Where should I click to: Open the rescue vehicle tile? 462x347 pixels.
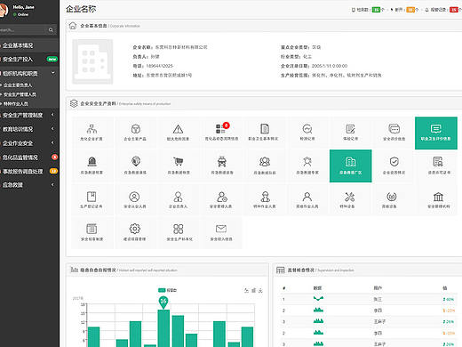point(221,165)
